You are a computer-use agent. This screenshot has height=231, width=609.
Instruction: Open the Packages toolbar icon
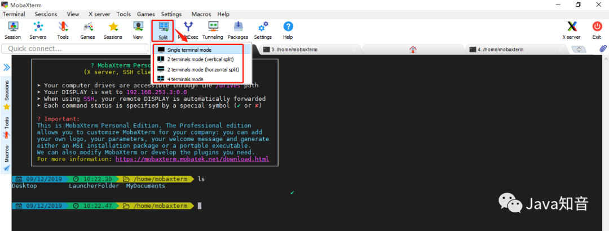coord(238,30)
